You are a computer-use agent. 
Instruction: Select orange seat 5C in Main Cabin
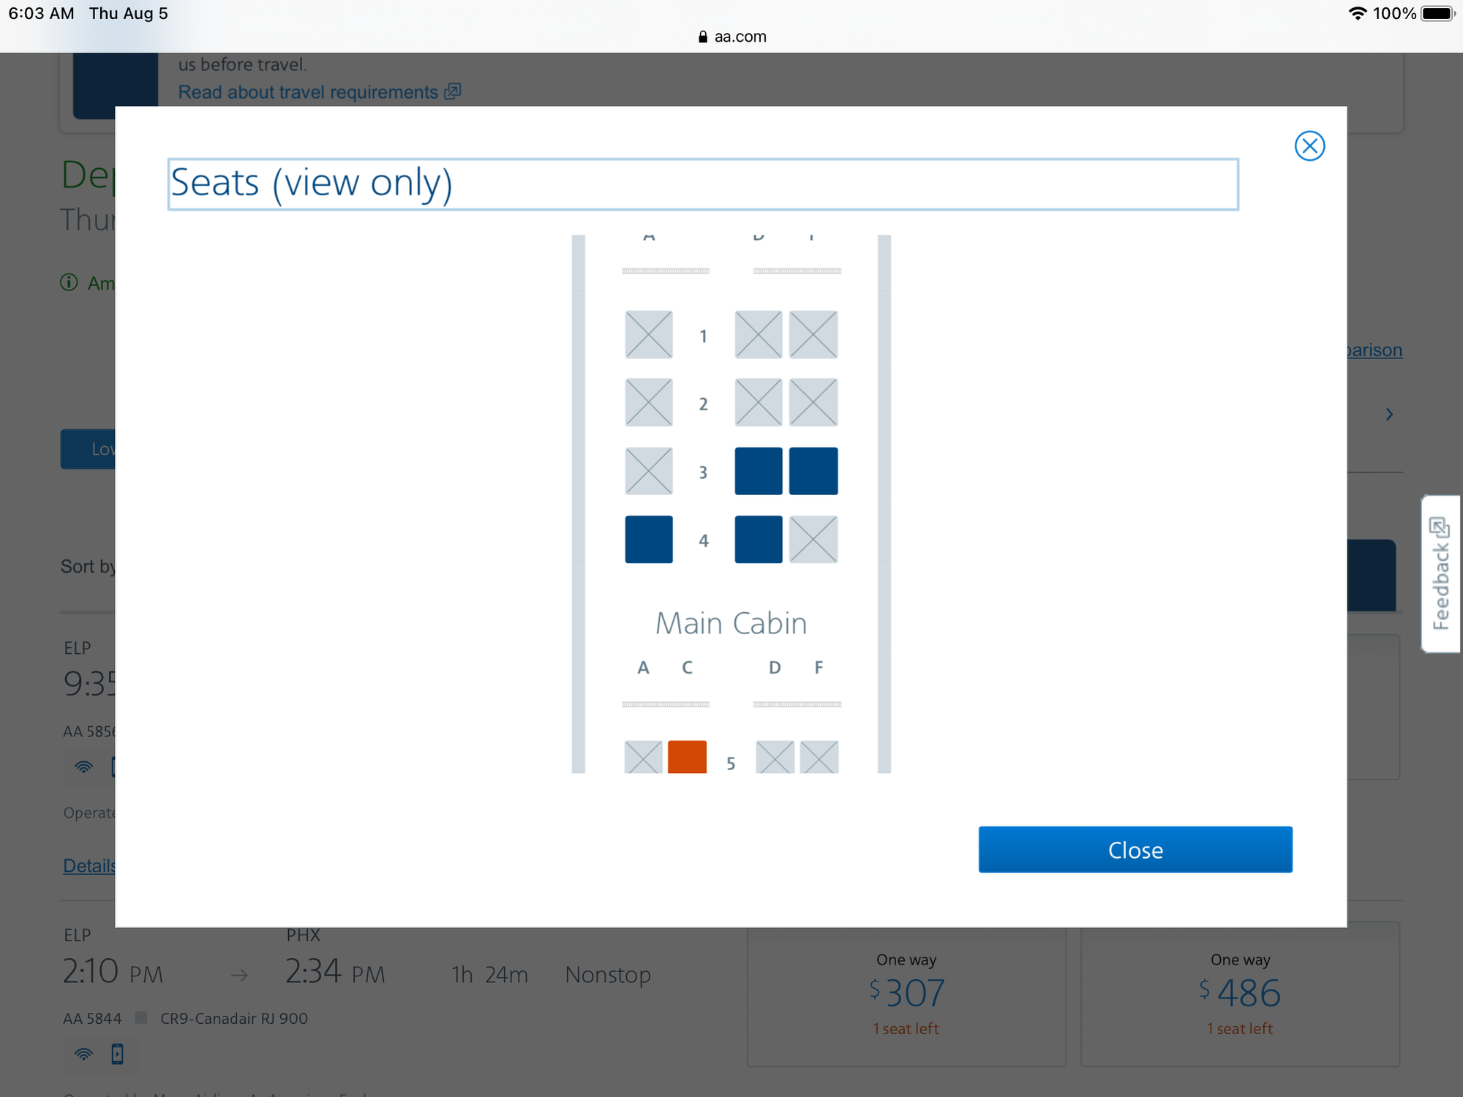687,756
